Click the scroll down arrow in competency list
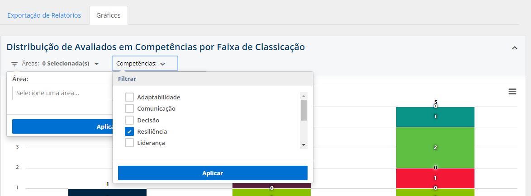This screenshot has height=196, width=531. (304, 145)
